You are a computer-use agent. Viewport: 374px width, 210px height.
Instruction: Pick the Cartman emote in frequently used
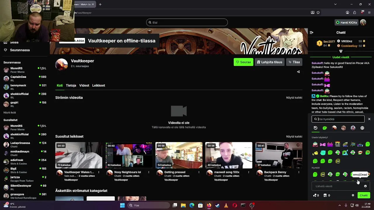pyautogui.click(x=315, y=144)
